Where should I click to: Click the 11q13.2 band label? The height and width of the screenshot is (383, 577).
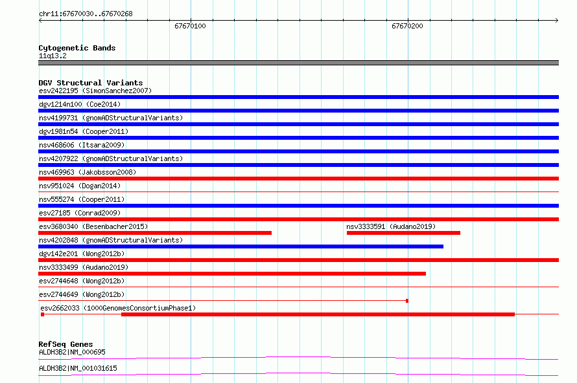point(53,56)
